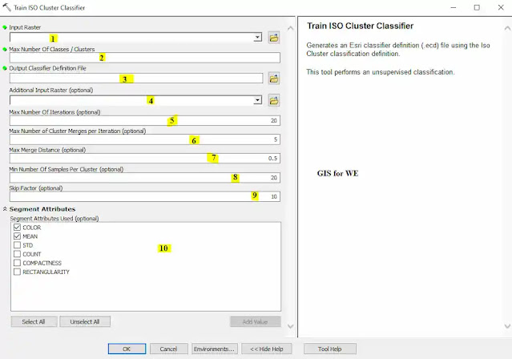Click the help heading 'Train ISO Cluster Classifier'
The width and height of the screenshot is (512, 359).
361,26
